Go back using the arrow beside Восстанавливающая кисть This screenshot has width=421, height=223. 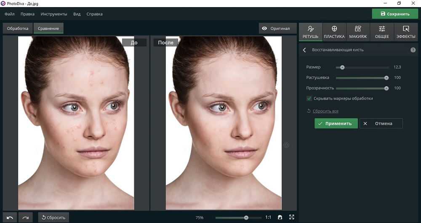[304, 50]
